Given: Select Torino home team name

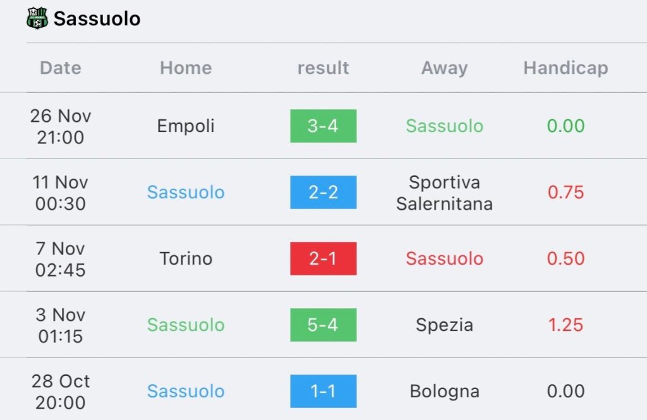Looking at the screenshot, I should pos(186,259).
